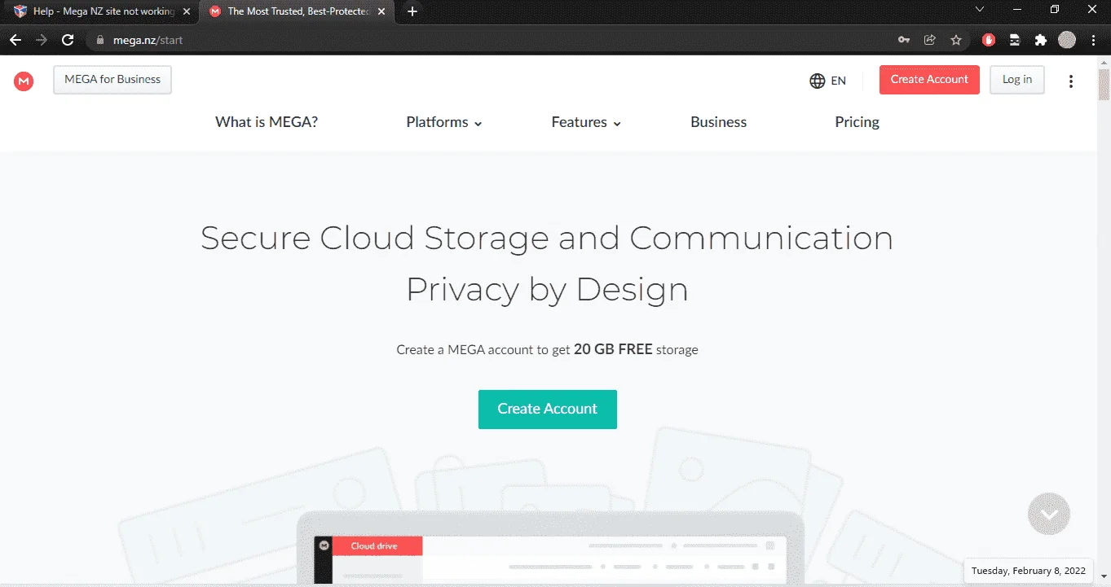Switch to the 'Help - Mega NZ site not working' tab
Viewport: 1111px width, 587px height.
point(101,11)
